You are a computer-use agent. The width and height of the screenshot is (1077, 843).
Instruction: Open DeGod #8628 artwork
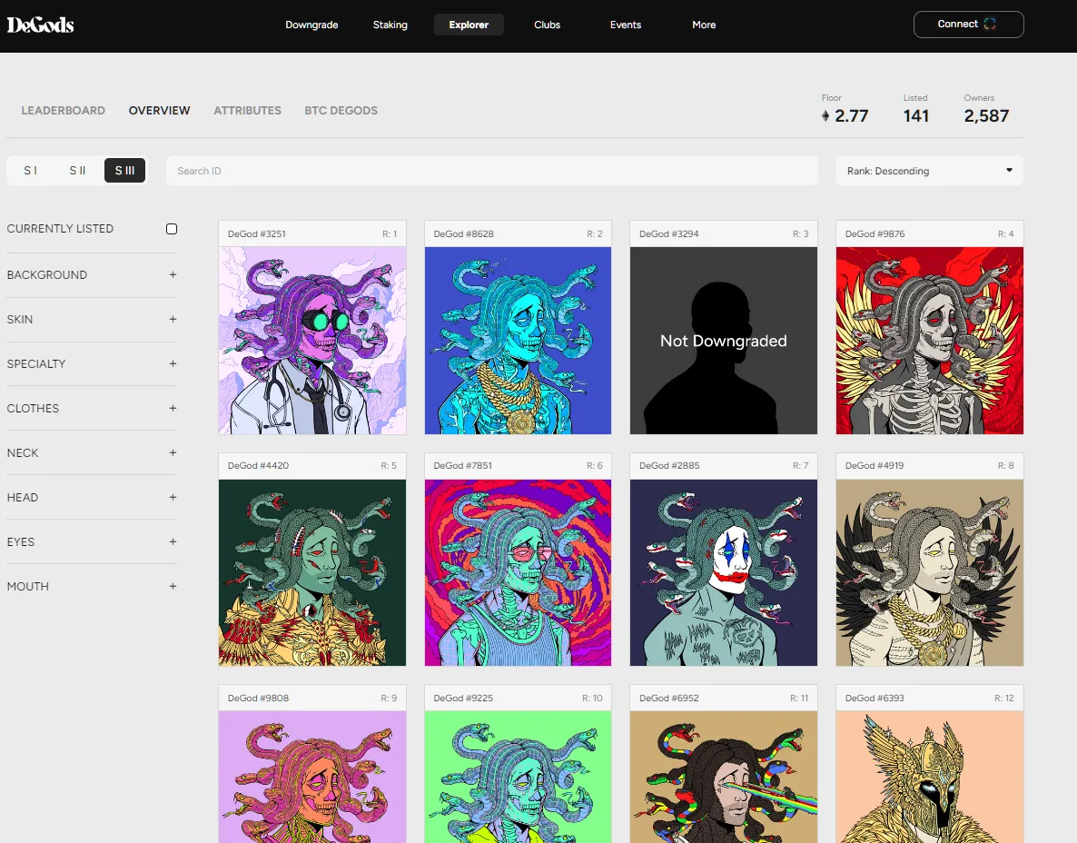tap(518, 341)
